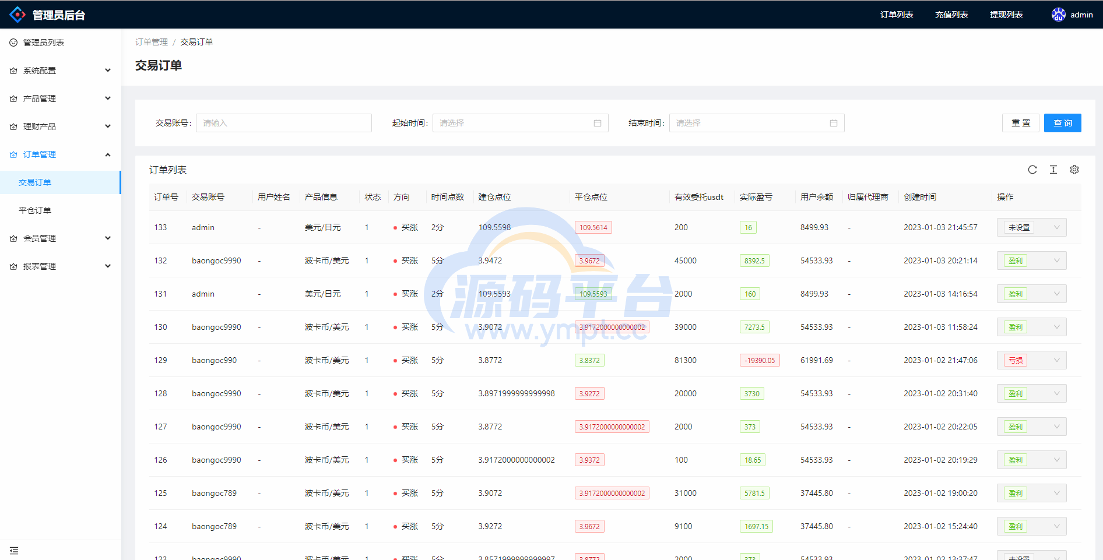Click the crown icon beside 会员管理
This screenshot has width=1103, height=560.
13,238
